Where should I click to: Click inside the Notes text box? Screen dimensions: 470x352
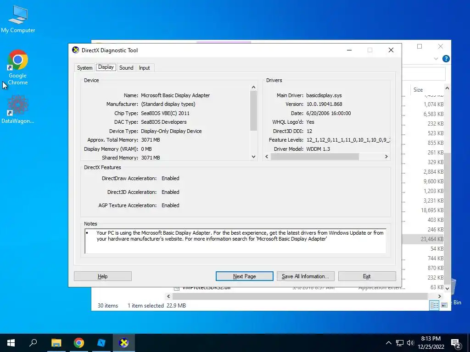point(235,241)
